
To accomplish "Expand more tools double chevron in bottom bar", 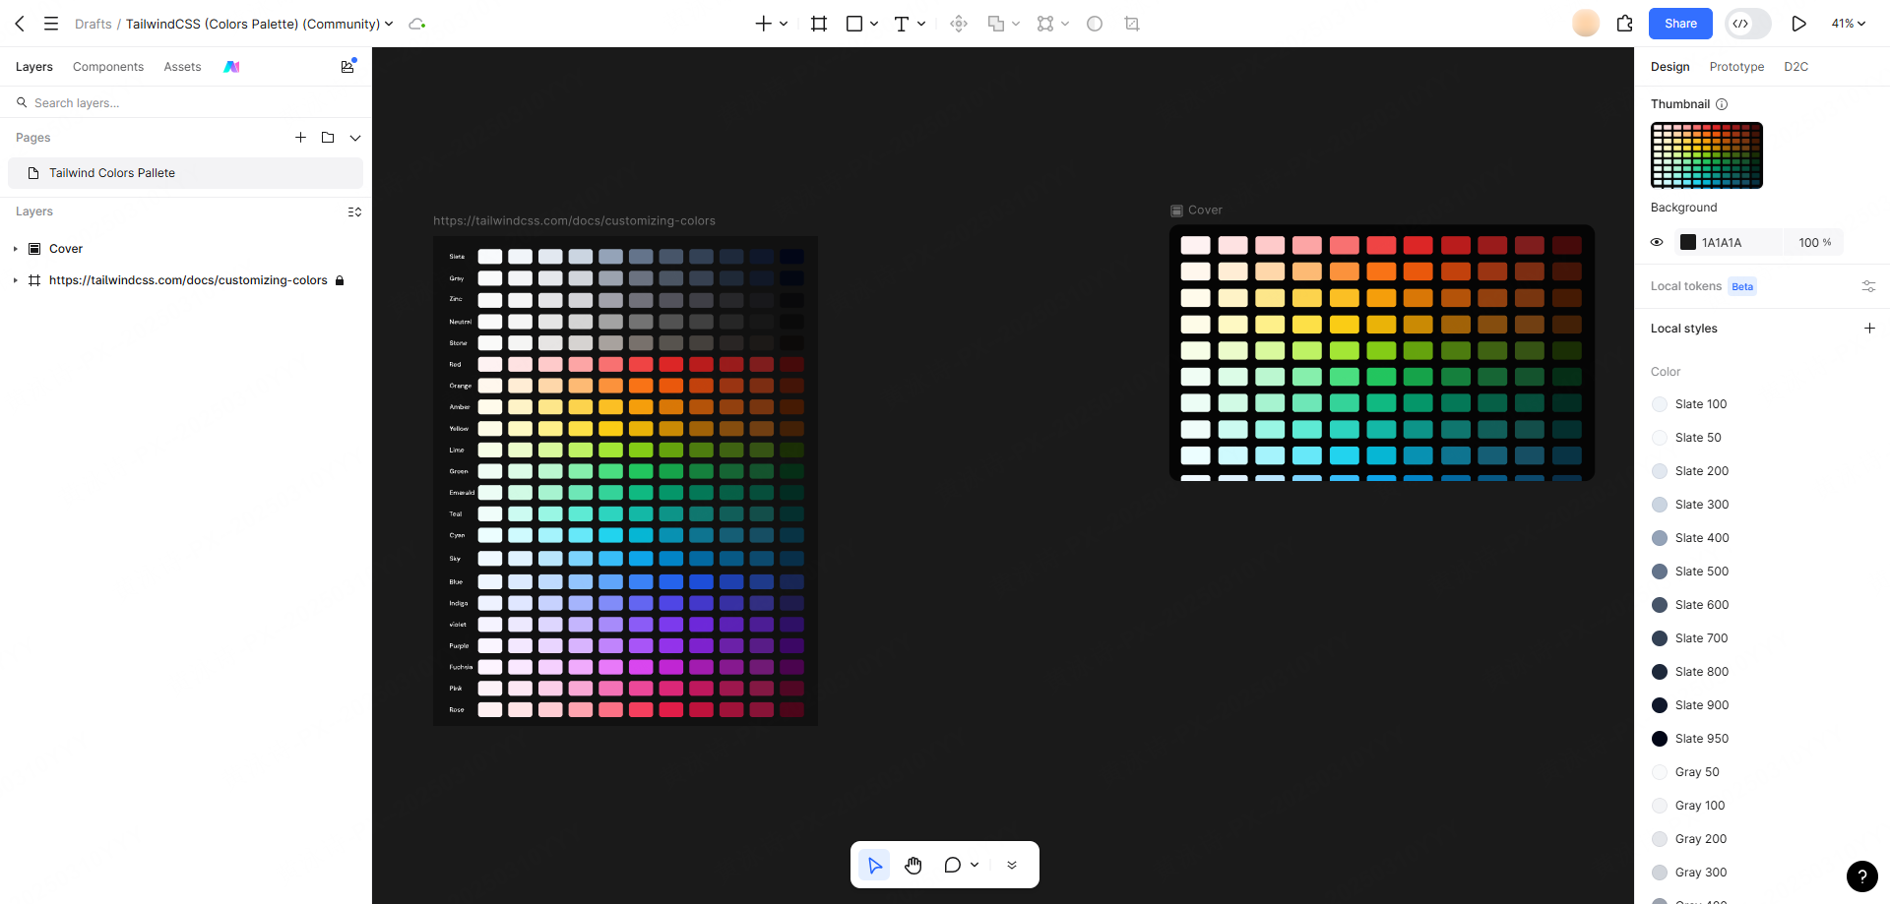I will point(1012,865).
